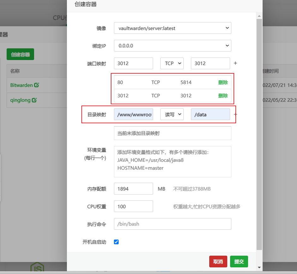Click the 5814 host port cell
Viewport: 297px width, 274px height.
[186, 82]
